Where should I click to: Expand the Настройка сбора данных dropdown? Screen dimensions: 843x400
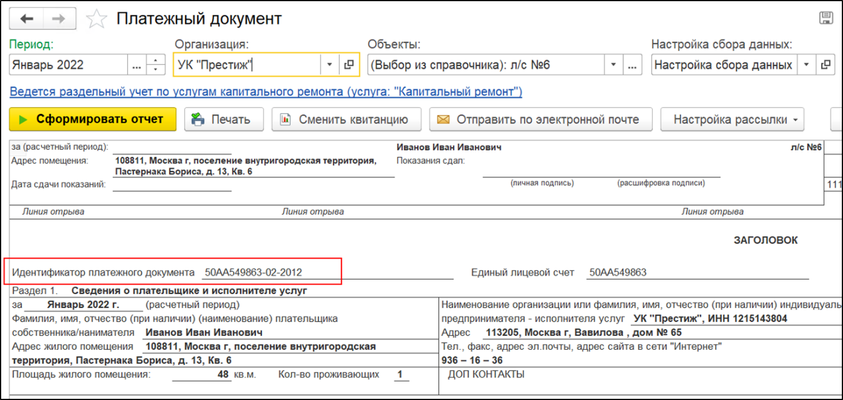click(807, 65)
